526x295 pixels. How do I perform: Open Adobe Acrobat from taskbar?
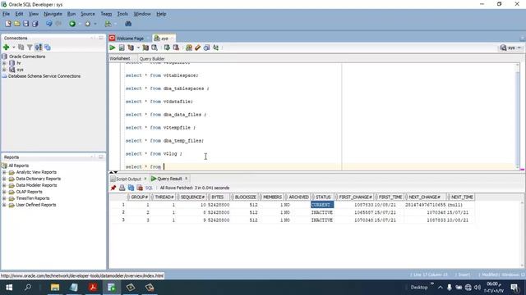[93, 288]
